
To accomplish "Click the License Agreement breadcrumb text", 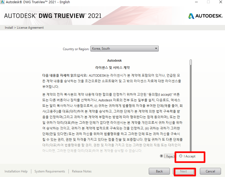I will 30,28.
